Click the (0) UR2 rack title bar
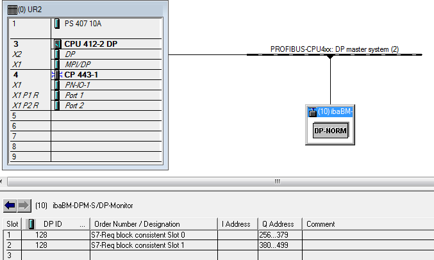 pos(85,10)
